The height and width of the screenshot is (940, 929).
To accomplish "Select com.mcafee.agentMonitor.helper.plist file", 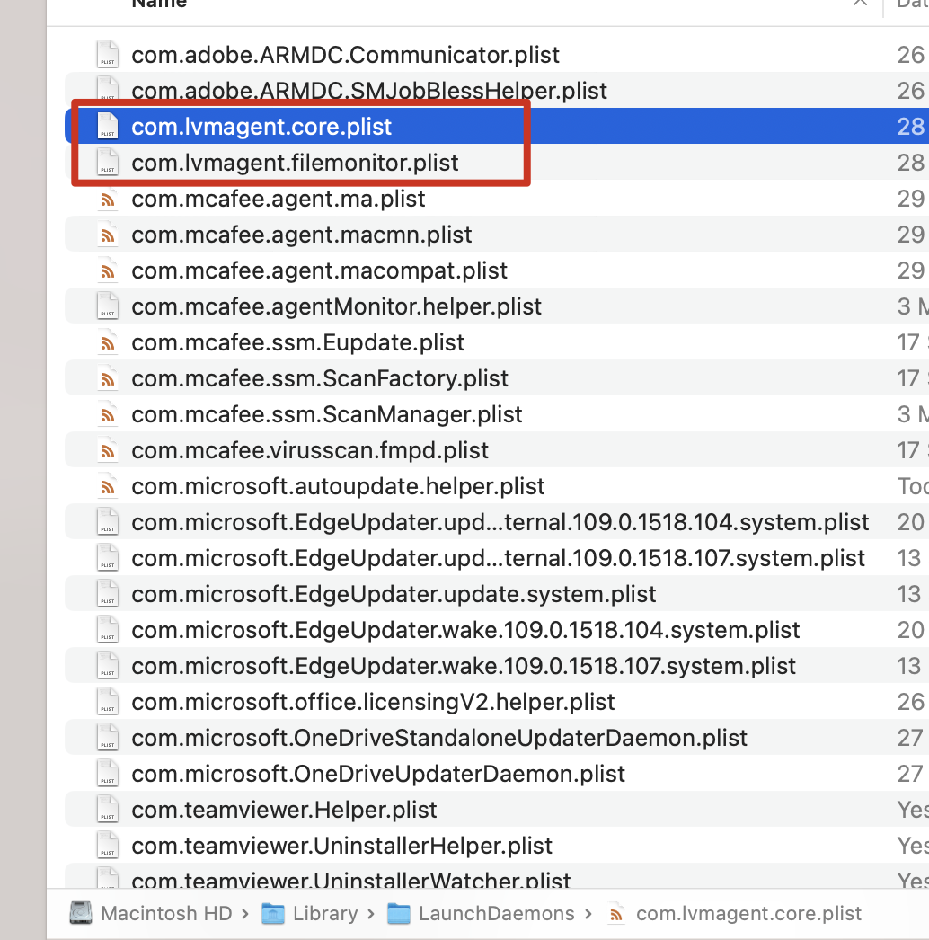I will 336,307.
